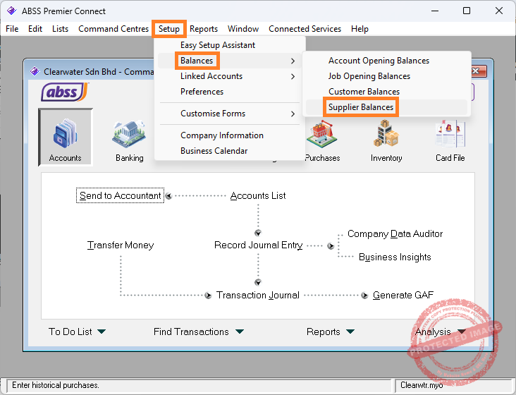The width and height of the screenshot is (516, 395).
Task: Click status text Enter historical purchases
Action: [x=56, y=385]
